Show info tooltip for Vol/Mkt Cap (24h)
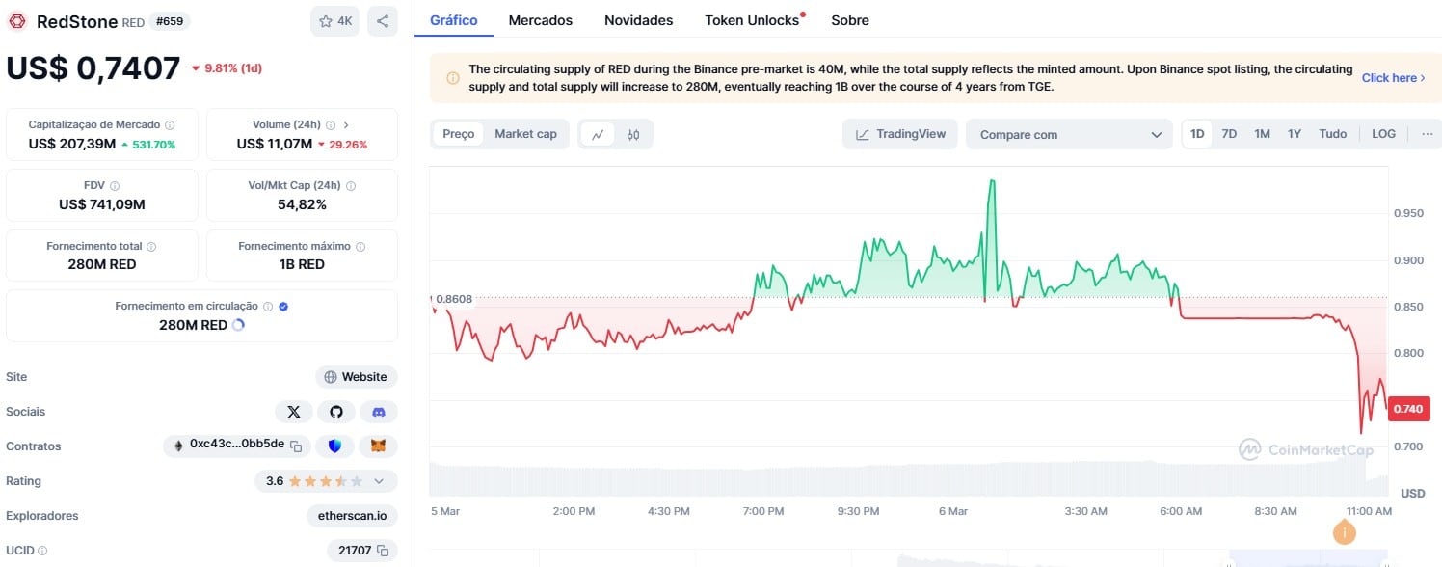 [x=351, y=186]
